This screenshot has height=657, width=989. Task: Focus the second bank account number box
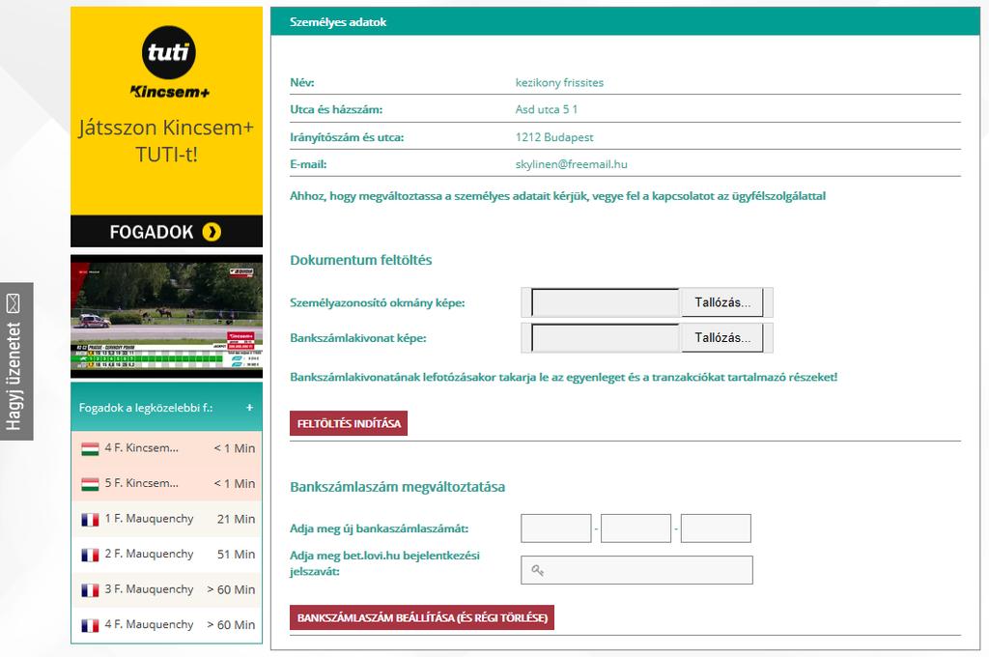coord(636,528)
